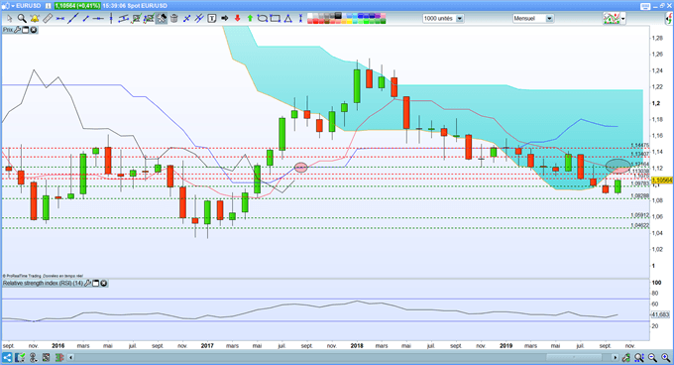Remove the RSI indicator panel

click(x=104, y=283)
